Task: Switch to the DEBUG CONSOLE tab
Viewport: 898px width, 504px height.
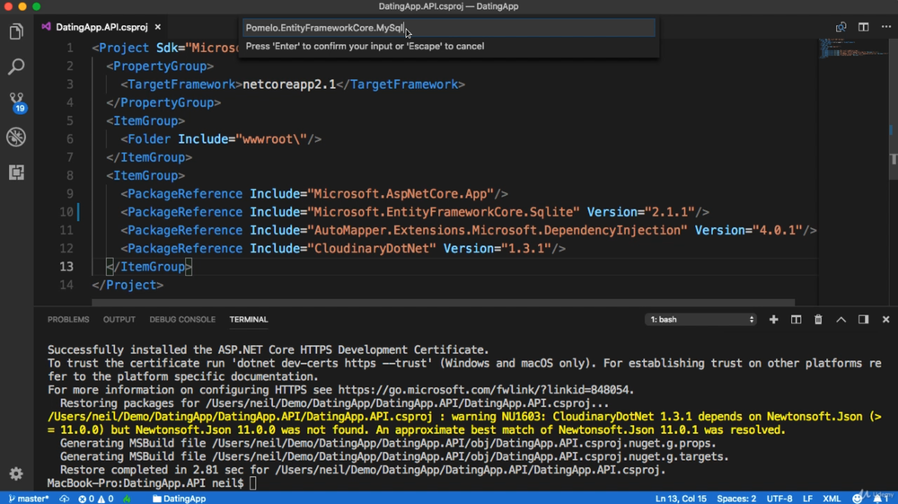Action: [x=182, y=320]
